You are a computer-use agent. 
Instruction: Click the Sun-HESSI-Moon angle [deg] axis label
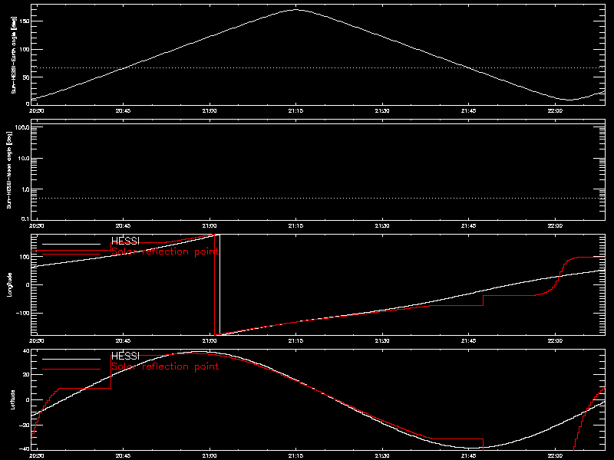click(x=9, y=169)
